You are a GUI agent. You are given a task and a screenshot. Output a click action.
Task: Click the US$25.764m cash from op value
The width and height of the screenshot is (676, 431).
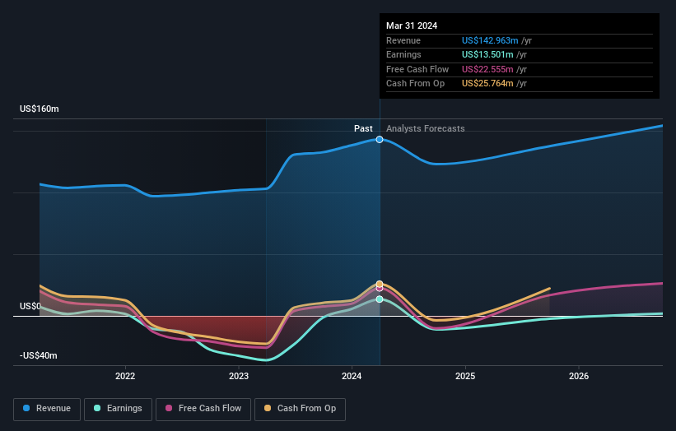487,84
